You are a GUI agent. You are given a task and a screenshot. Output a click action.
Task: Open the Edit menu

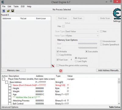[x=9, y=6]
